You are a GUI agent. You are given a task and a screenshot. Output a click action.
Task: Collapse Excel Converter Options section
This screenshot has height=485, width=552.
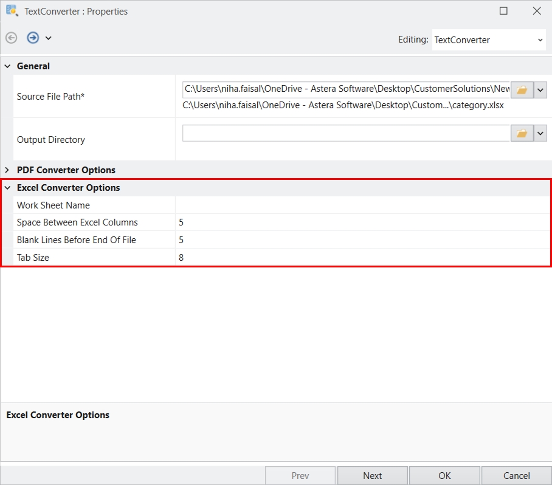tap(7, 188)
